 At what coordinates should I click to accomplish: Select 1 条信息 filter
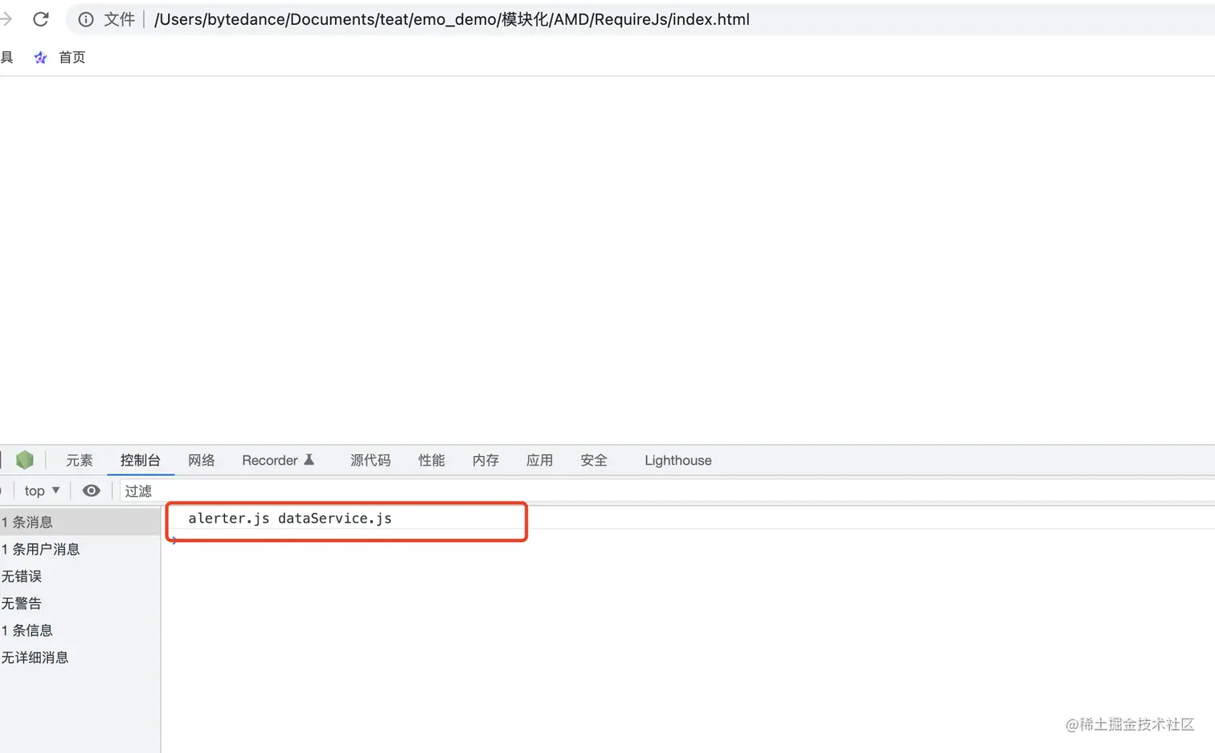pyautogui.click(x=80, y=630)
